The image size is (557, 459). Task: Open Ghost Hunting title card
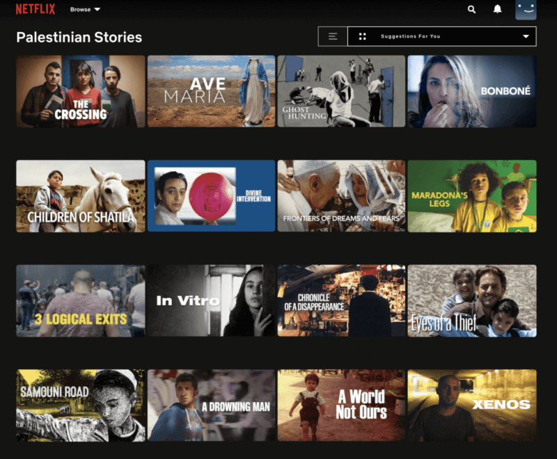click(x=341, y=91)
